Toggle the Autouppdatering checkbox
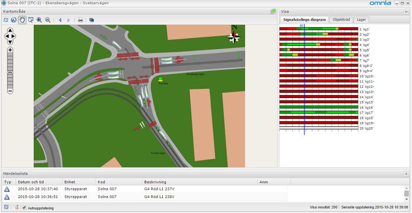 click(x=24, y=207)
